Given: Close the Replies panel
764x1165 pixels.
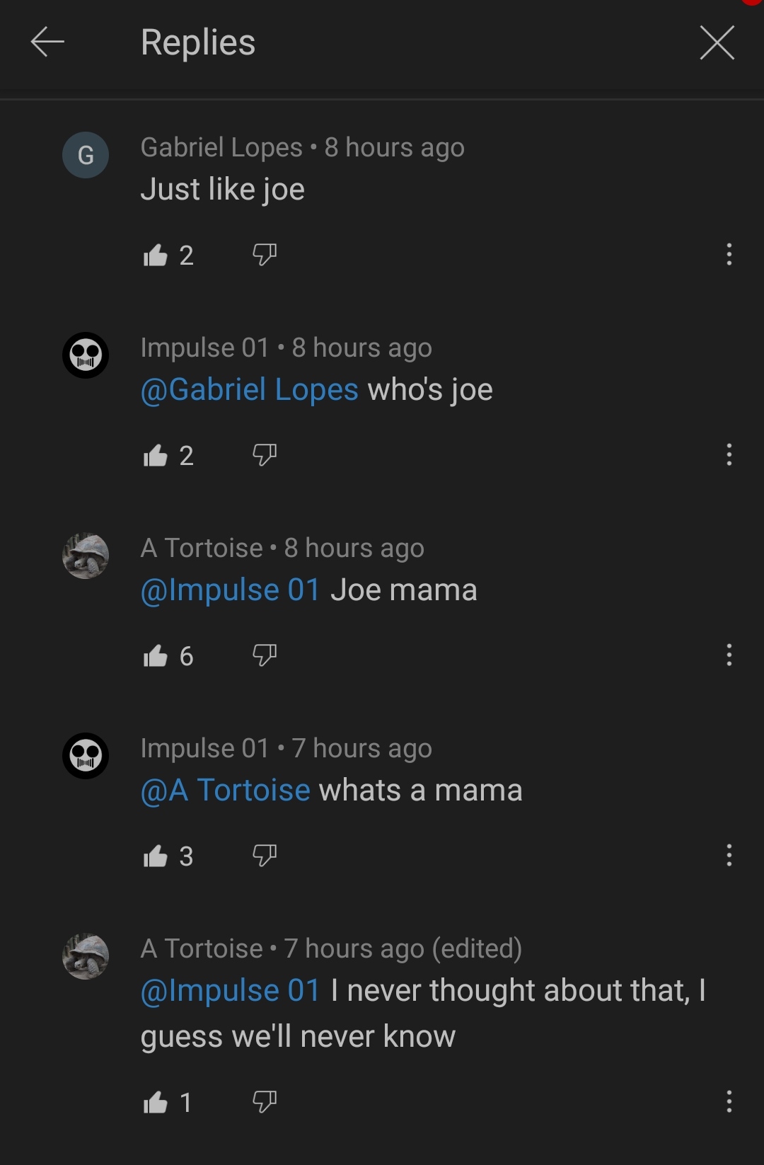Looking at the screenshot, I should click(x=717, y=42).
